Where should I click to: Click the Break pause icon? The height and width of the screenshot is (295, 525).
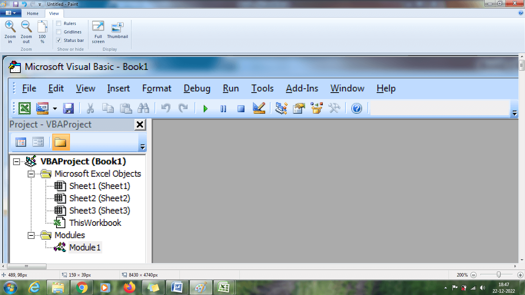(223, 109)
